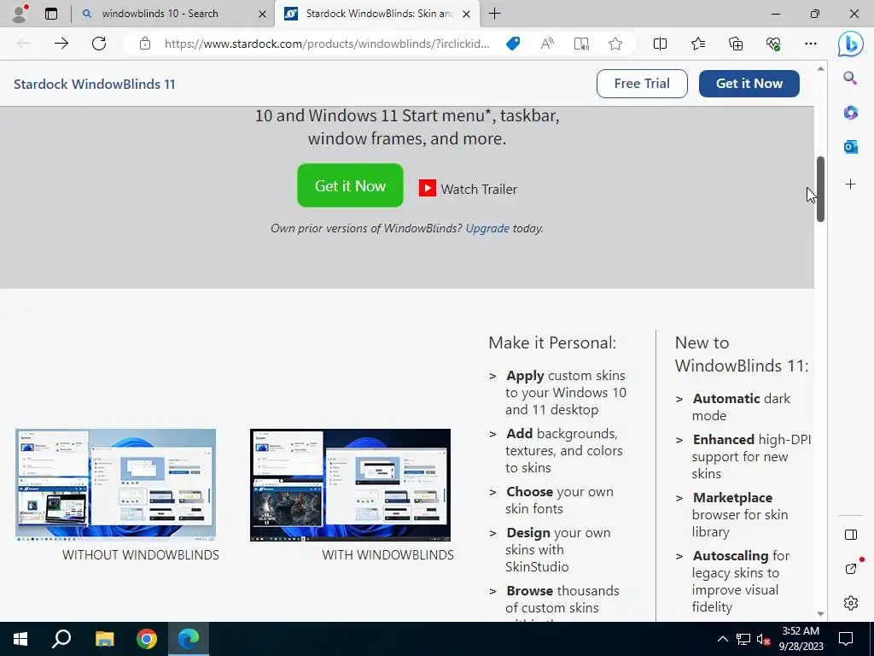Open the Without WindowBlinds screenshot thumbnail

(115, 485)
